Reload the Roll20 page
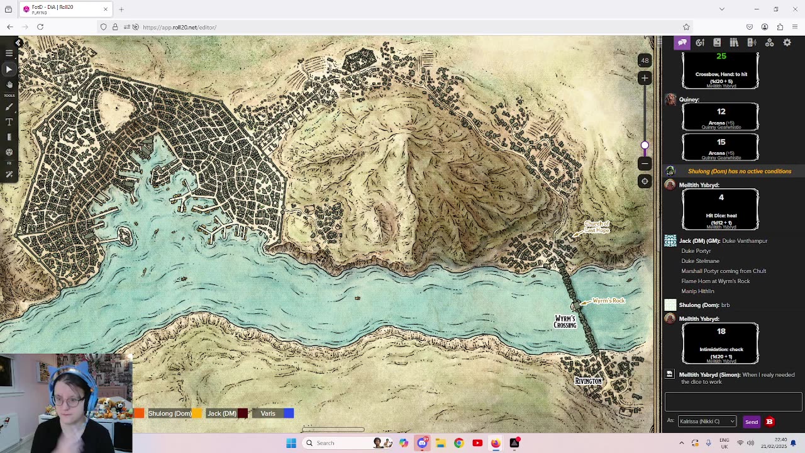This screenshot has width=805, height=453. pos(40,27)
